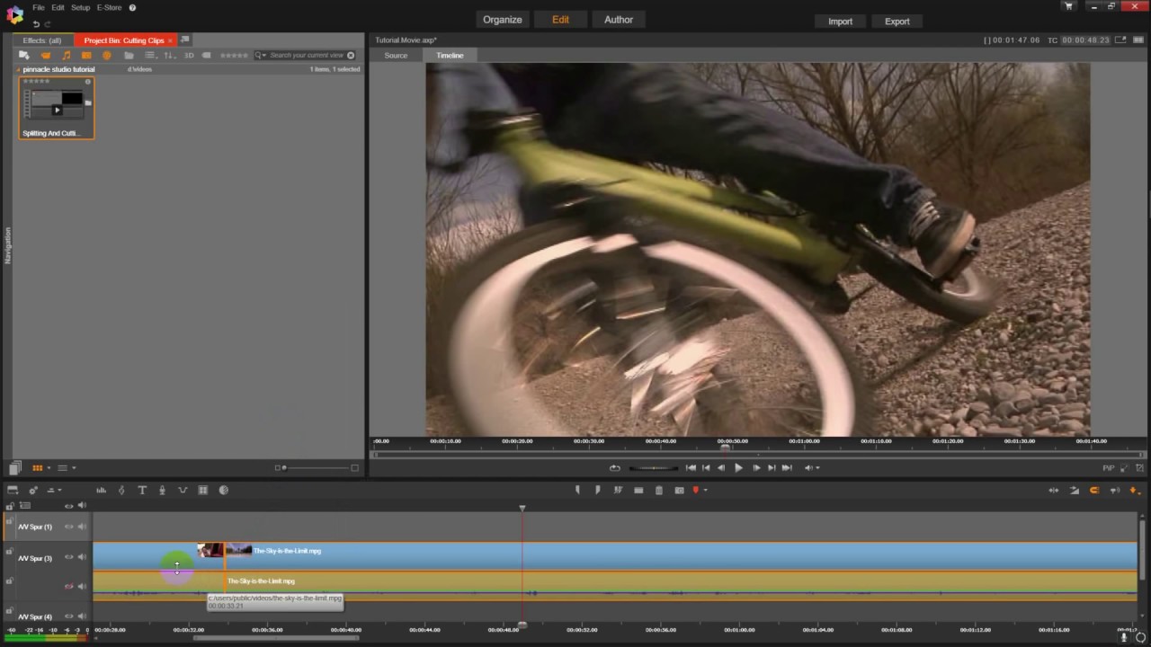The image size is (1151, 647).
Task: Show videos with the orange camera filter
Action: pyautogui.click(x=46, y=56)
